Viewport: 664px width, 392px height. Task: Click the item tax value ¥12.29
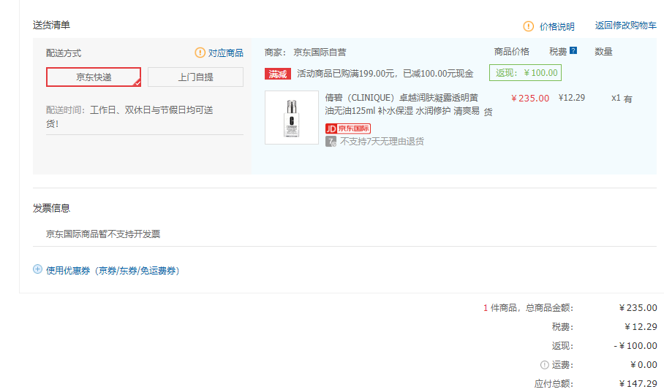point(572,98)
